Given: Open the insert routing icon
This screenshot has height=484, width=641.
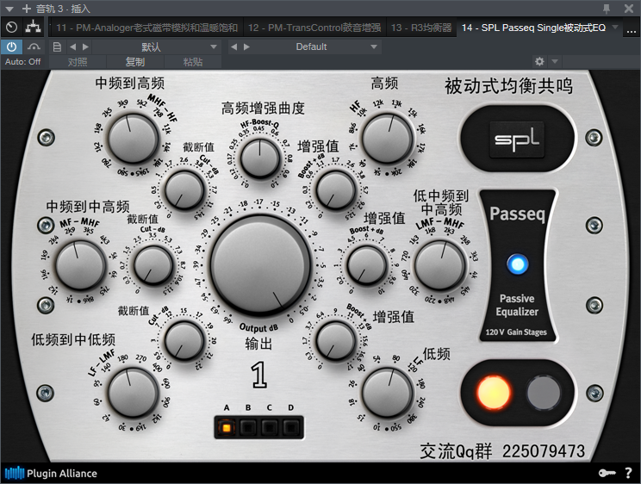Looking at the screenshot, I should [33, 28].
